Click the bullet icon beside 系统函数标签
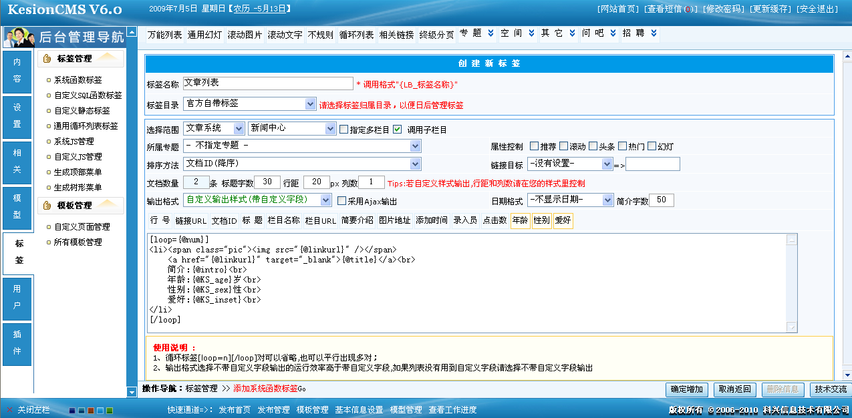The width and height of the screenshot is (852, 418). (48, 80)
